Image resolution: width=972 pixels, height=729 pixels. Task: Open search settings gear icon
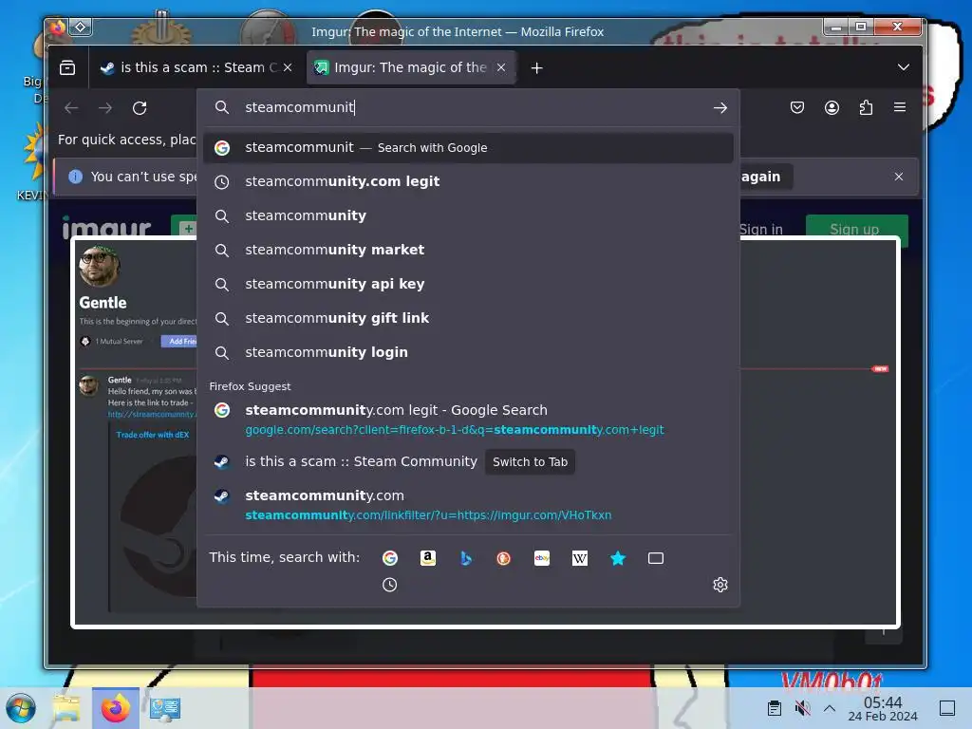pos(720,585)
